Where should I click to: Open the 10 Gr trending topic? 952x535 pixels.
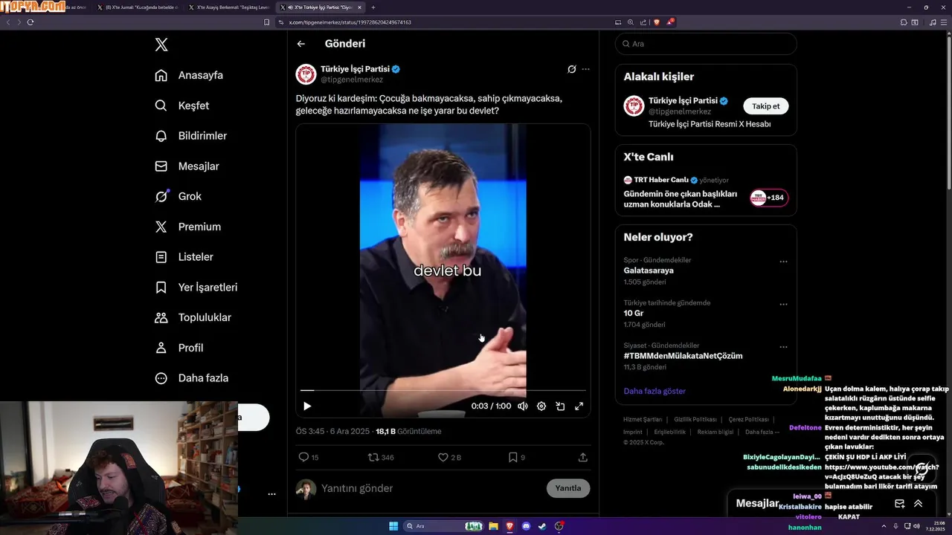tap(634, 314)
